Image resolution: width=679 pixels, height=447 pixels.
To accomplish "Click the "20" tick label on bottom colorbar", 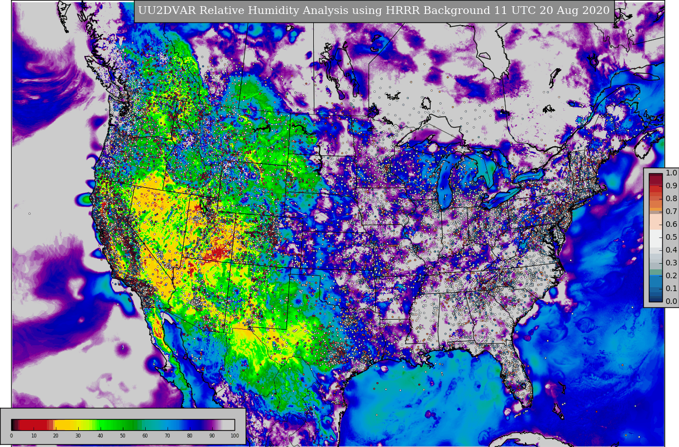I will pos(56,436).
